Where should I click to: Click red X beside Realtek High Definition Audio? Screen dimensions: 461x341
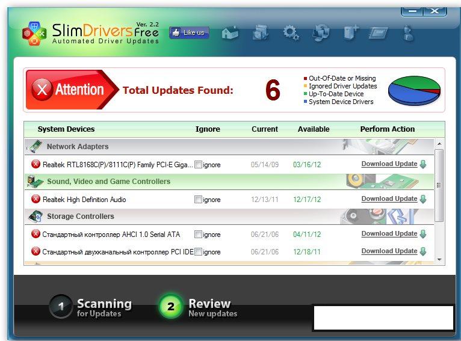pos(36,199)
